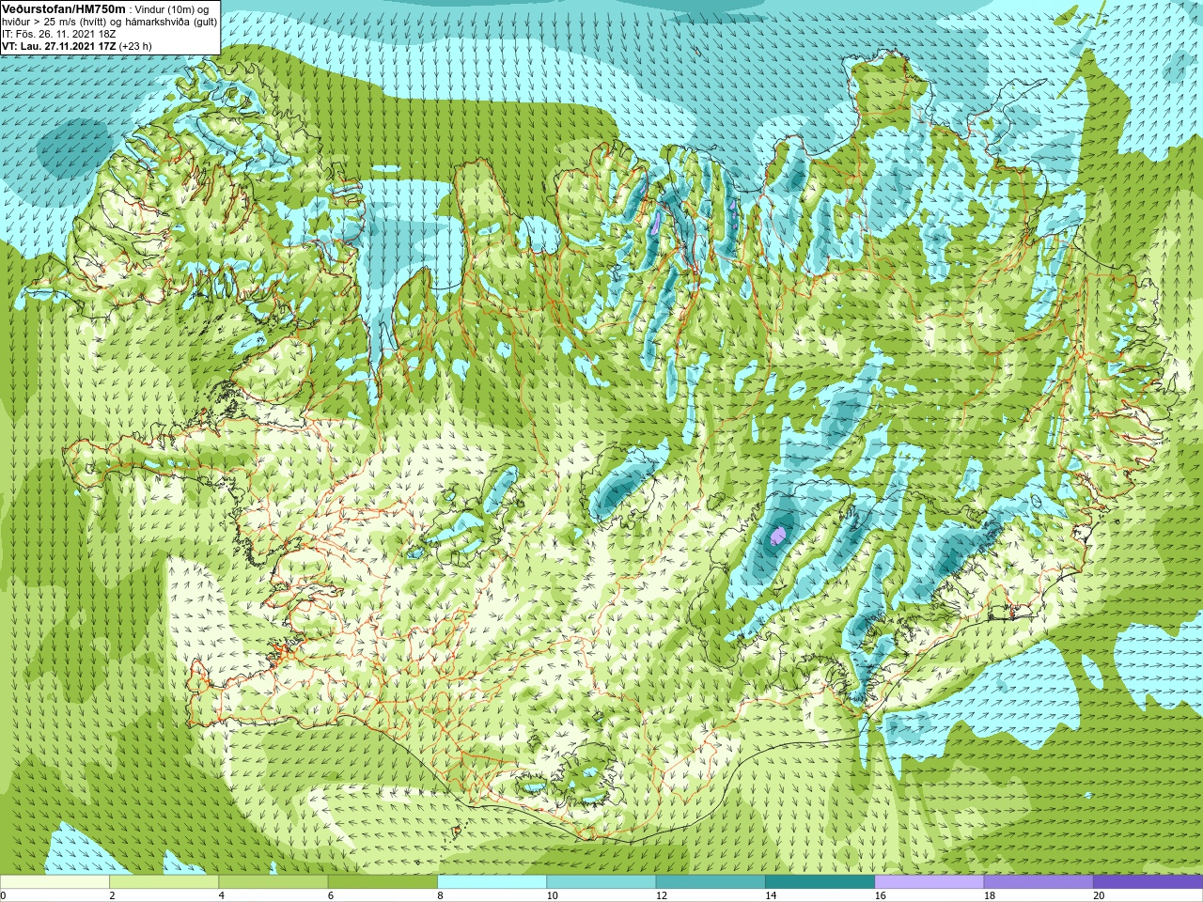The height and width of the screenshot is (902, 1203).
Task: Click the legend scale label '4'
Action: [x=221, y=895]
